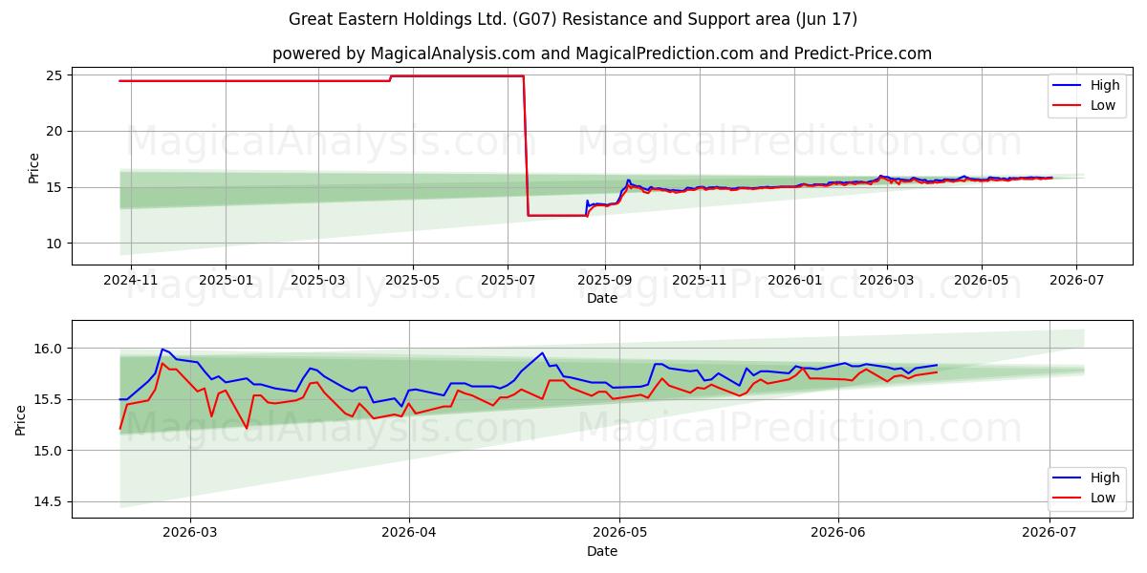Click bottom chart y-axis value '14.5'
The height and width of the screenshot is (573, 1147).
click(49, 501)
